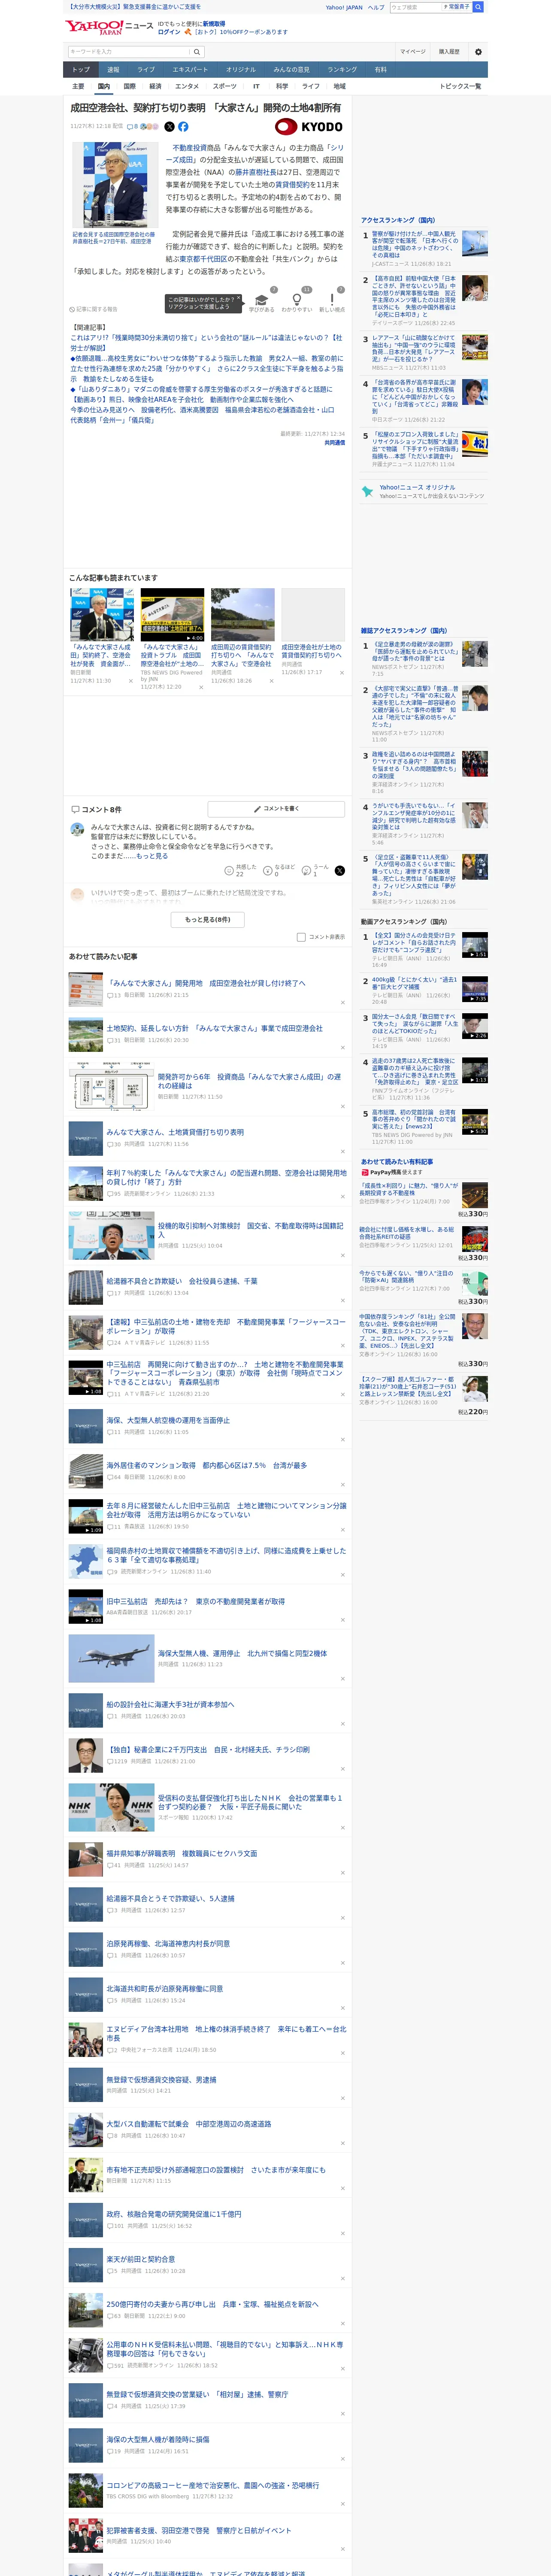
Task: Select the スポーツ sub-category tab
Action: coord(225,86)
